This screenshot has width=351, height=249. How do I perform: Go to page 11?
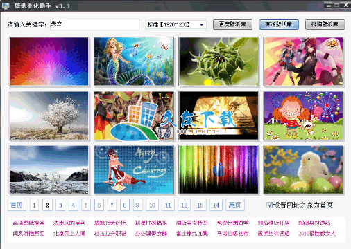click(168, 205)
